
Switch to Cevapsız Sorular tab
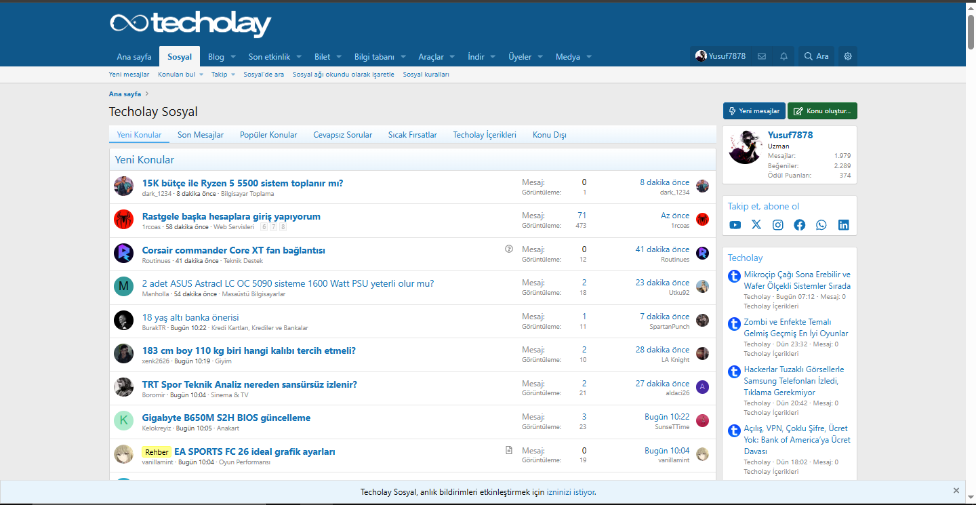pos(342,135)
